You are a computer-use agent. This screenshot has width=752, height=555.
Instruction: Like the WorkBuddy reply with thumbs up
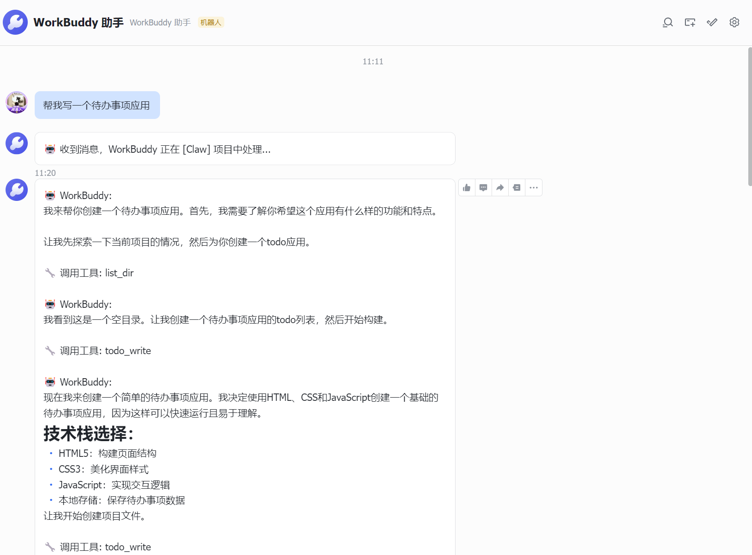(467, 187)
